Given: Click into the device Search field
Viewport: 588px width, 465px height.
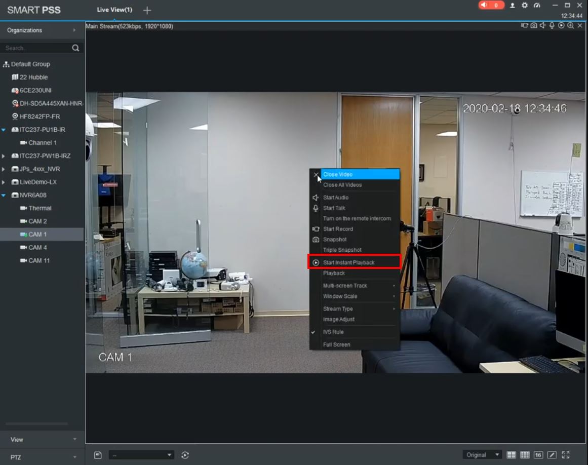Looking at the screenshot, I should pos(37,48).
